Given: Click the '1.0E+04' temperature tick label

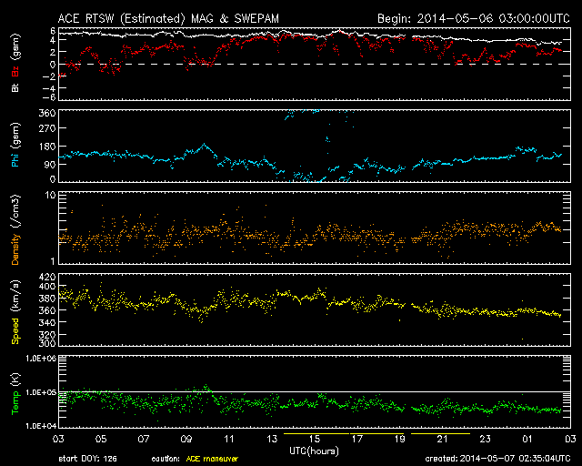Looking at the screenshot, I should pyautogui.click(x=41, y=425).
